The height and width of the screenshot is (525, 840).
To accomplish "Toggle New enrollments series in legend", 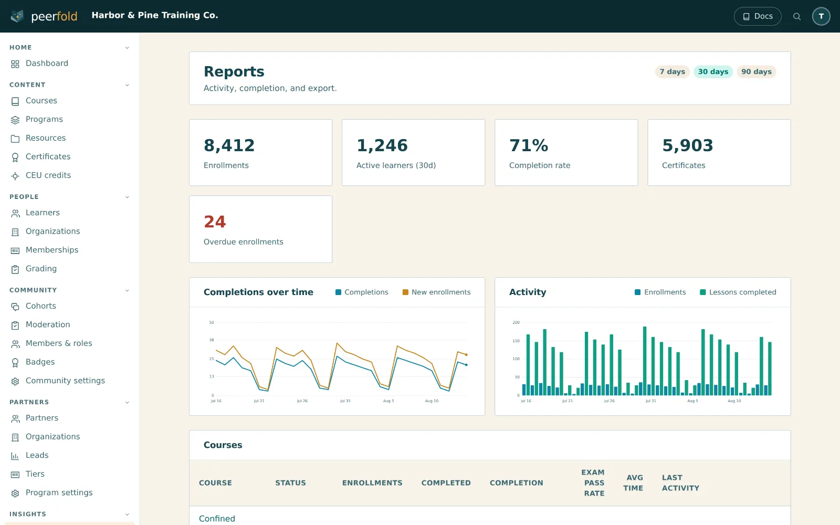I will tap(436, 292).
